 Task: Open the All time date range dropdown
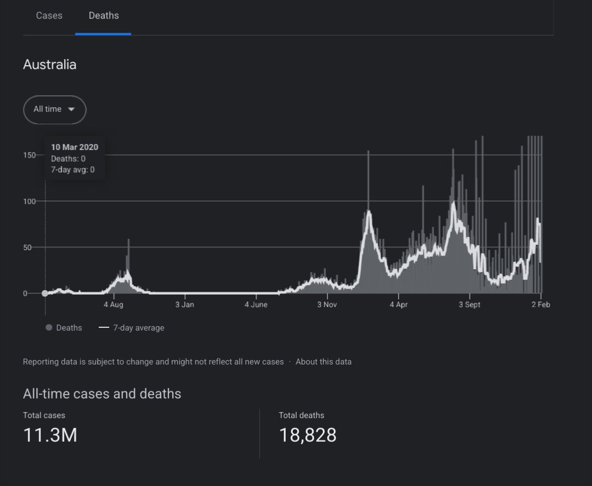point(54,109)
